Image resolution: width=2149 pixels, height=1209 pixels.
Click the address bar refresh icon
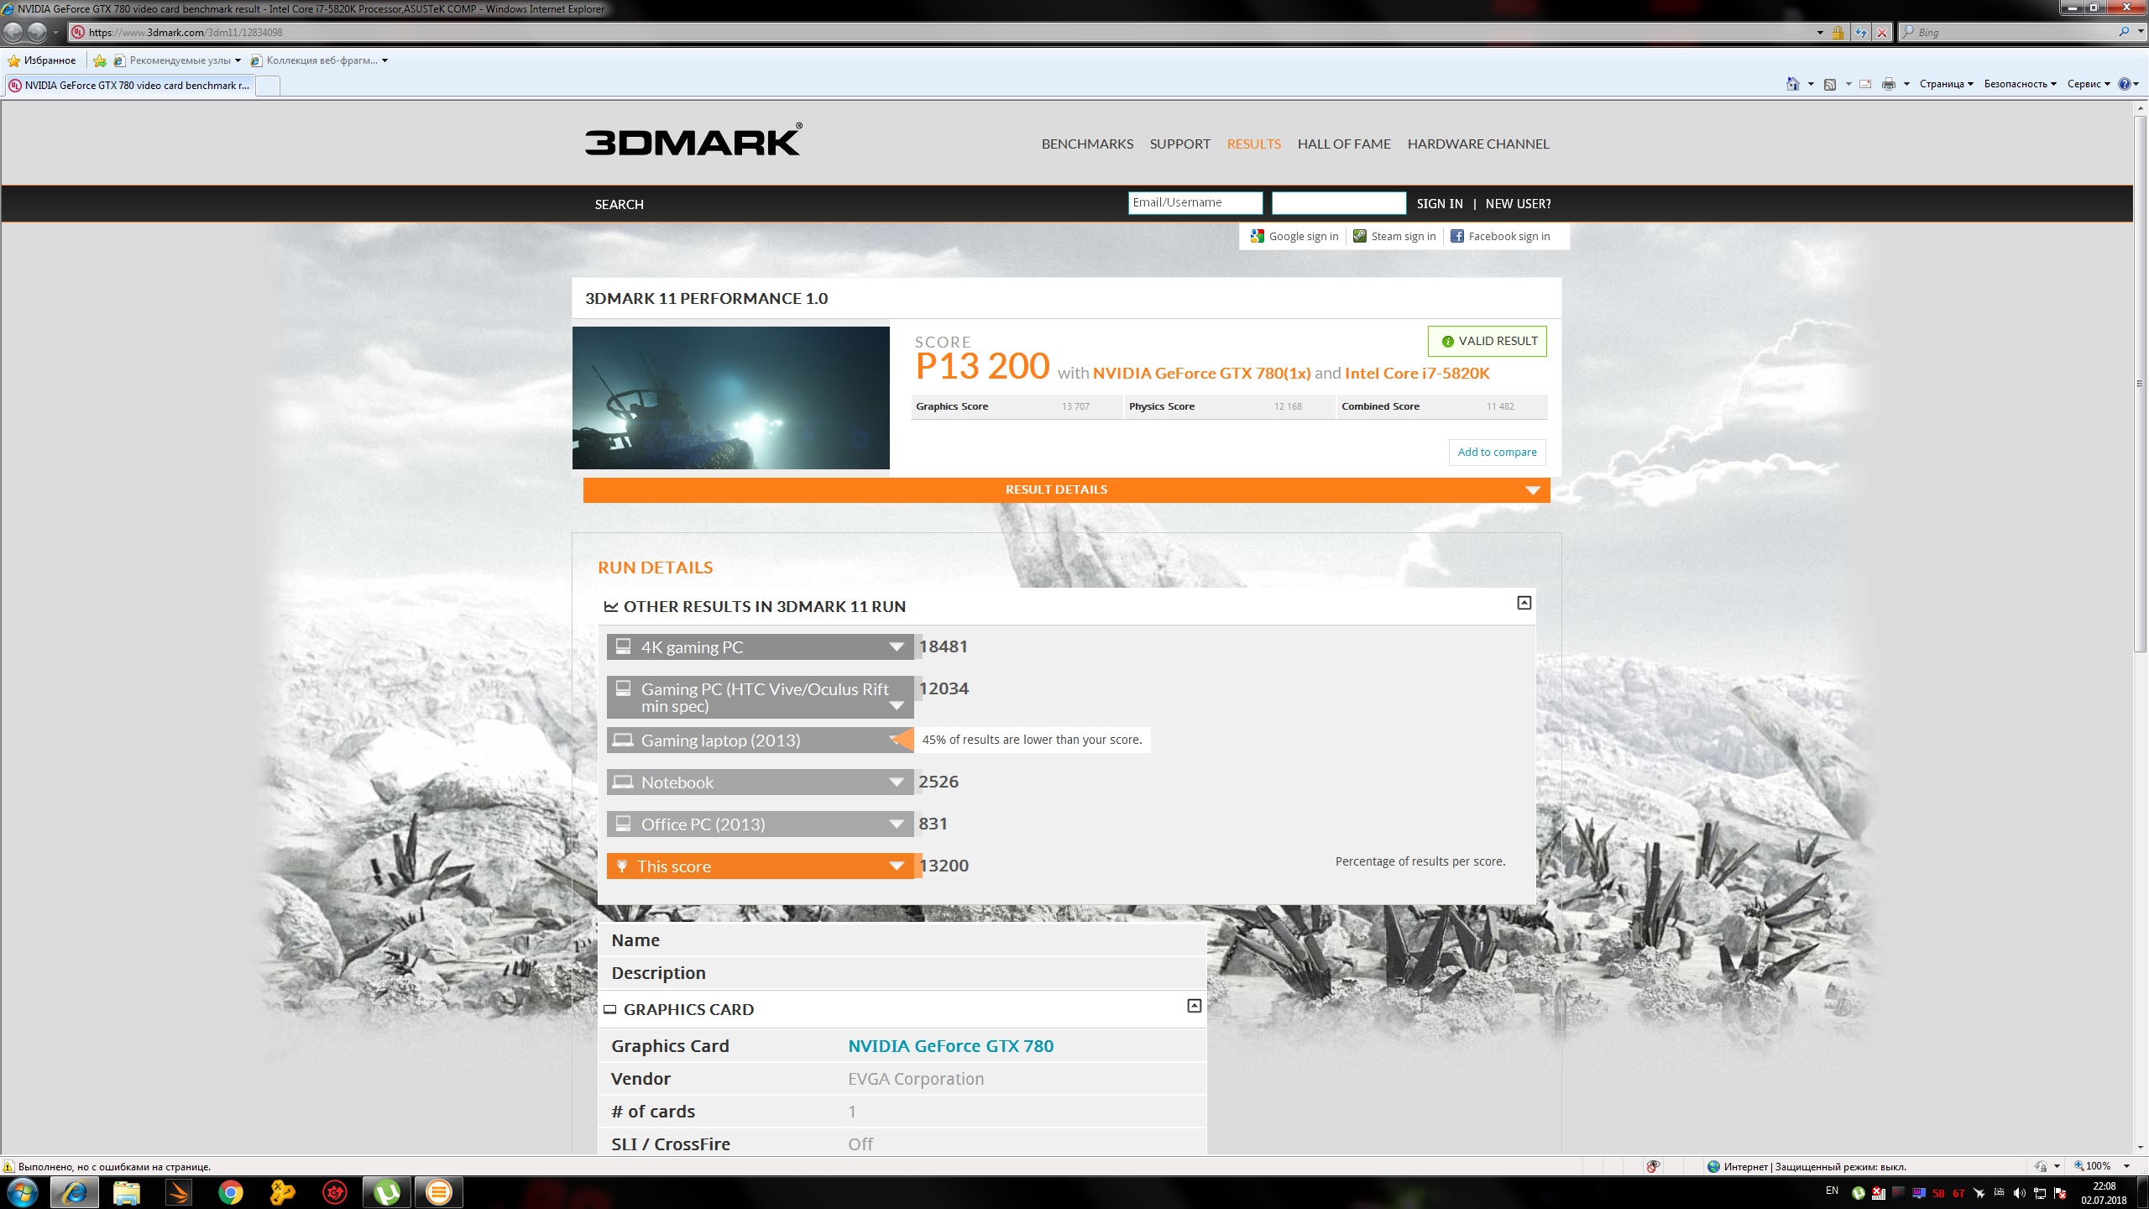pyautogui.click(x=1861, y=33)
